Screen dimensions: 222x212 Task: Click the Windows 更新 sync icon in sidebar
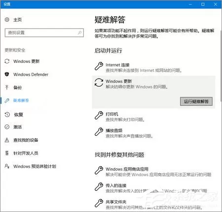[x=7, y=61]
